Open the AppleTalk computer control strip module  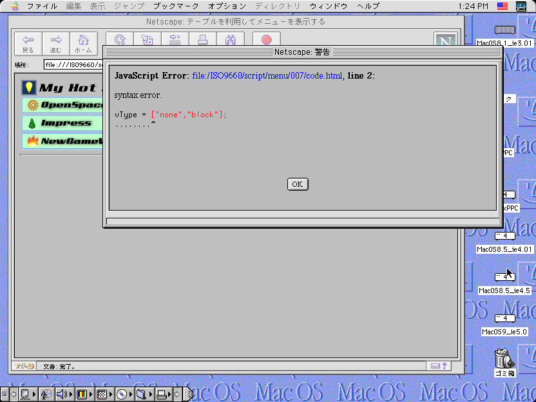pyautogui.click(x=28, y=394)
